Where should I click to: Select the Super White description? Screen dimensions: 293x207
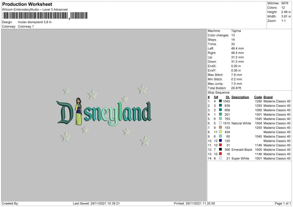[x=240, y=159]
